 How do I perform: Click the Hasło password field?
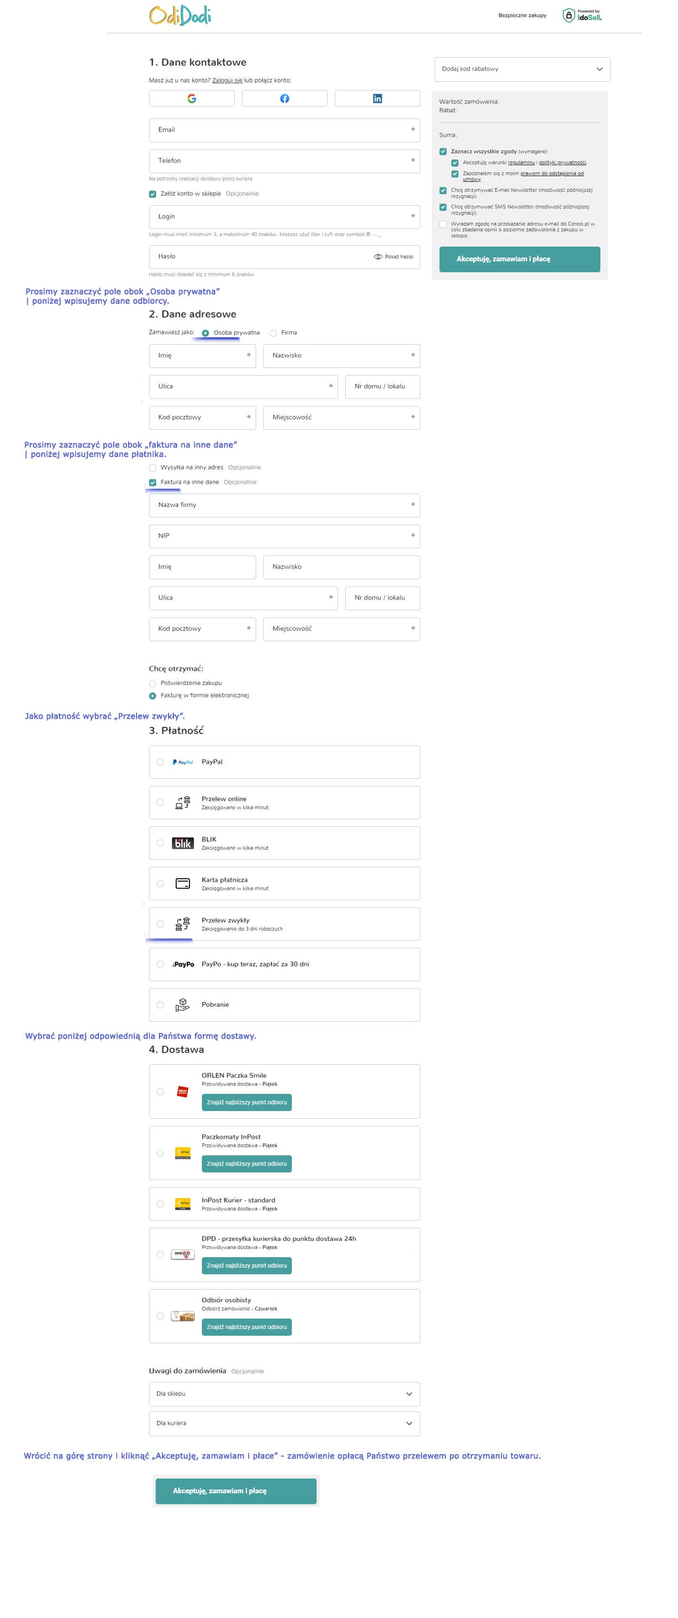tap(285, 257)
